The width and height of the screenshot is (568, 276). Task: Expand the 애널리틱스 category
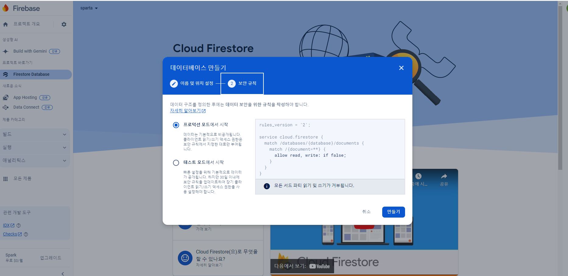[x=35, y=161]
